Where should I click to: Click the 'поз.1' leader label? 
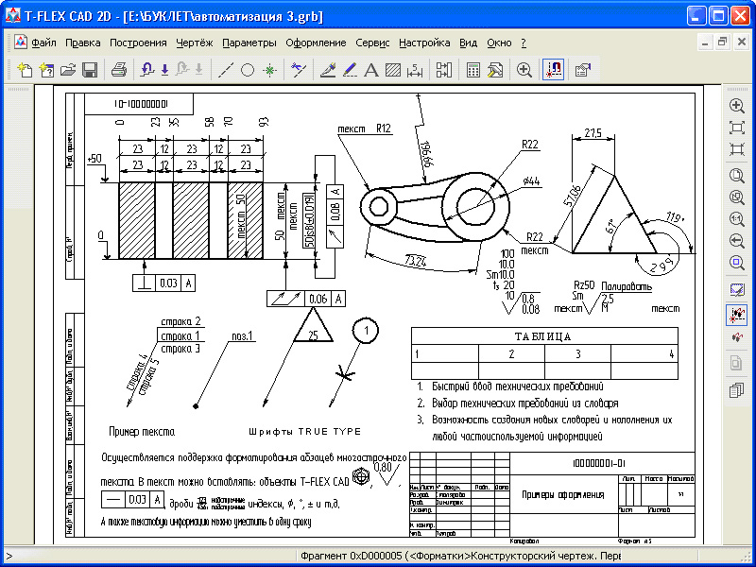[x=242, y=336]
